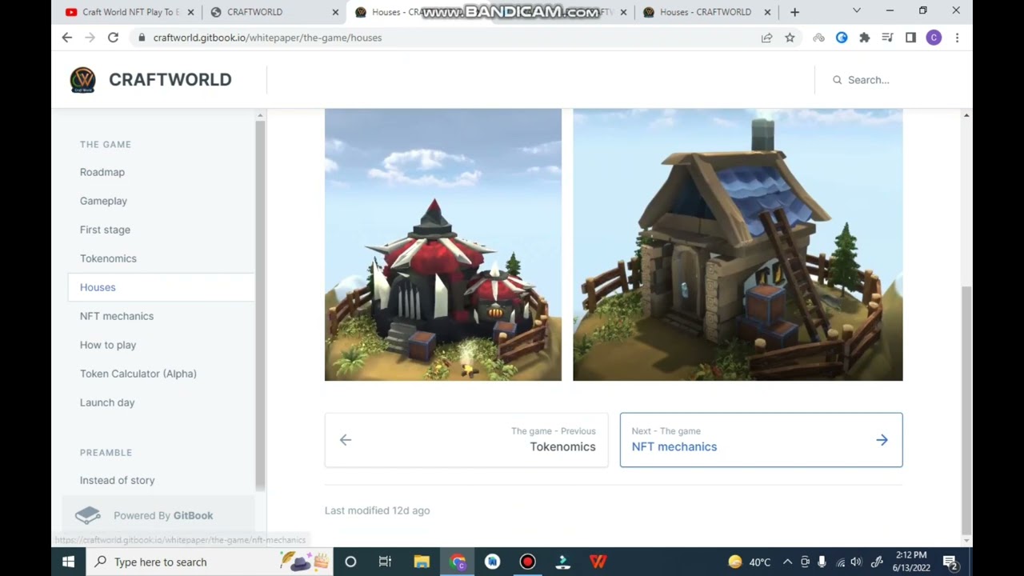Open the Windows Start menu
This screenshot has height=576, width=1024.
[x=68, y=562]
